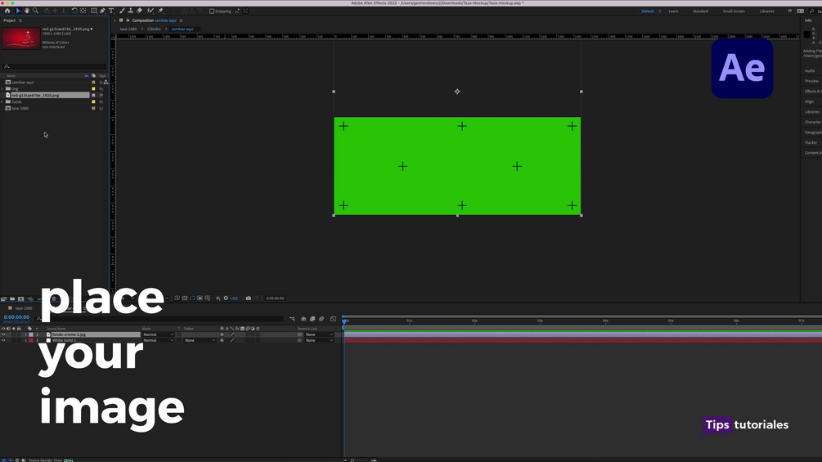Open the taza-1080 timeline tab
822x462 pixels.
point(23,308)
